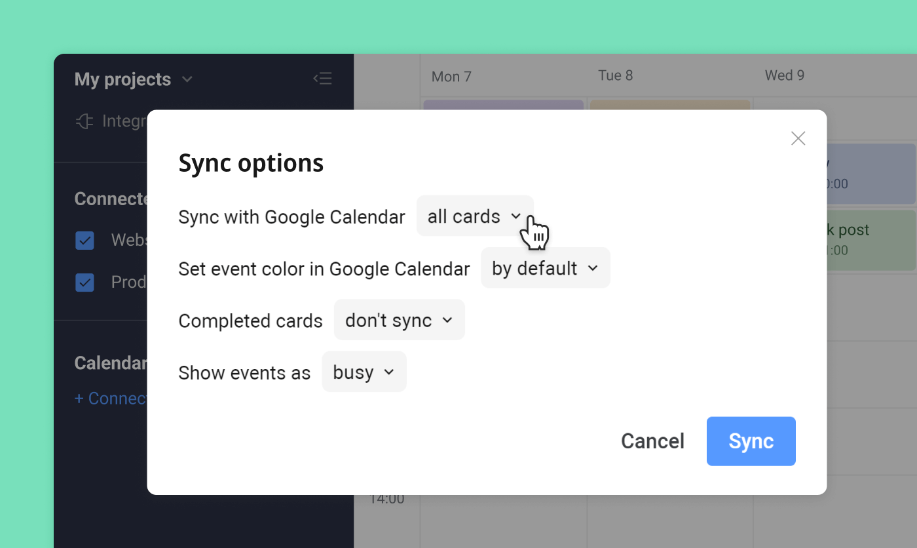The height and width of the screenshot is (548, 917).
Task: Uncheck the first connected calendar checkbox
Action: 84,240
